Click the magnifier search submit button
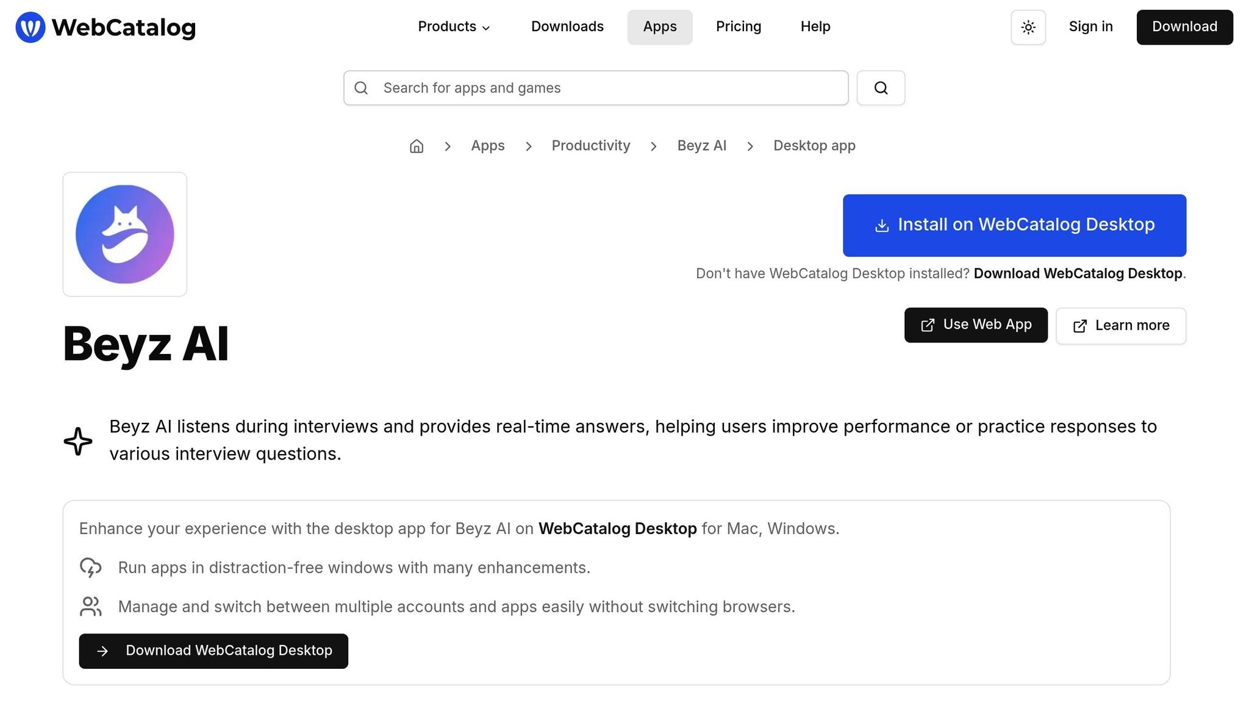The image size is (1249, 703). 881,88
